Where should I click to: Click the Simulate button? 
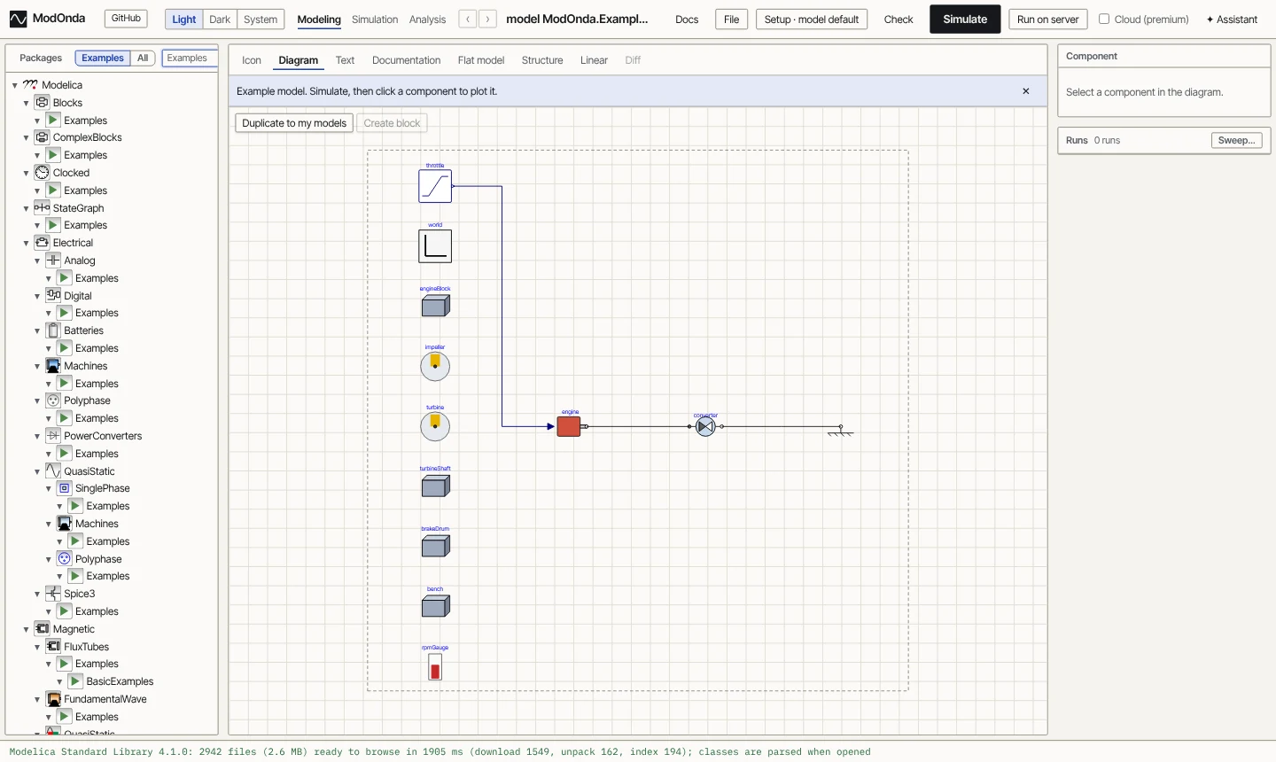tap(965, 19)
